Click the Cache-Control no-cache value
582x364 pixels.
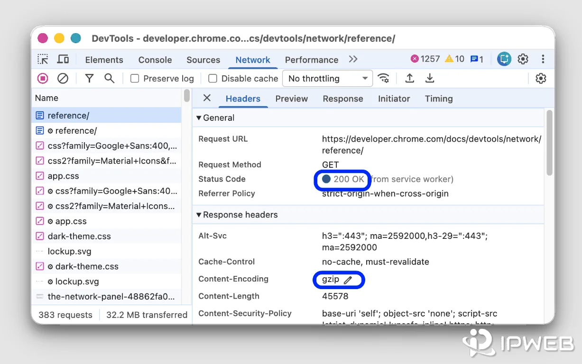375,262
